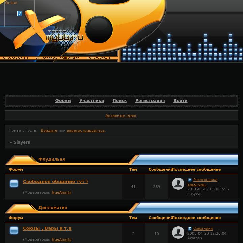This screenshot has width=243, height=243.
Task: Click the message count 269
Action: click(x=157, y=187)
